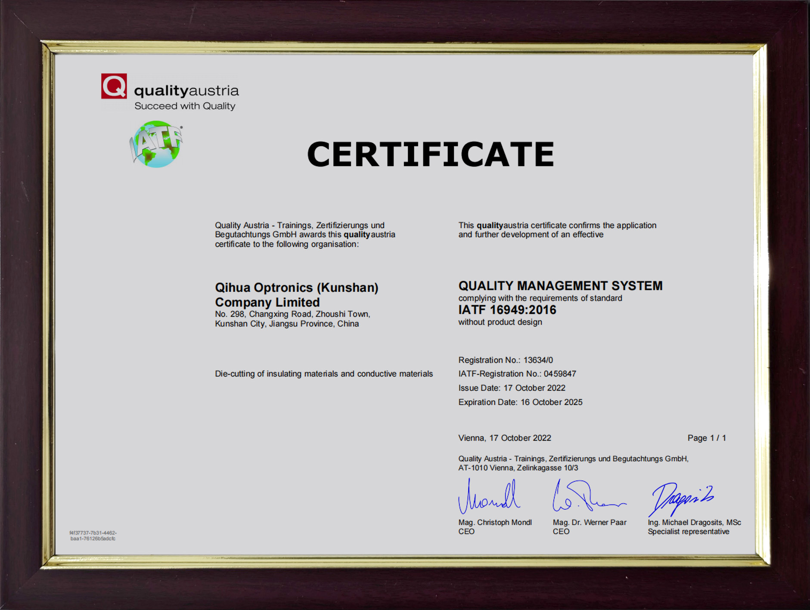Click the IATF globe logo
The image size is (810, 610).
(156, 144)
